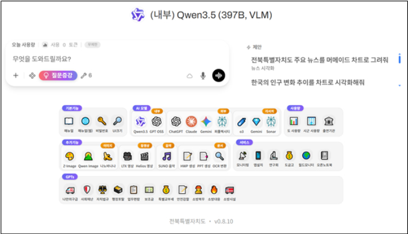Select the Perplexity model icon
Viewport: 408px width, 234px height.
pos(222,122)
